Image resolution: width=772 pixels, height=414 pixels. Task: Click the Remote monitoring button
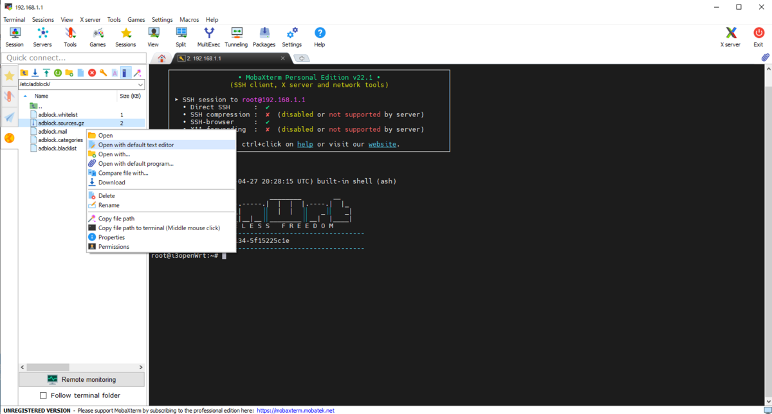tap(82, 379)
